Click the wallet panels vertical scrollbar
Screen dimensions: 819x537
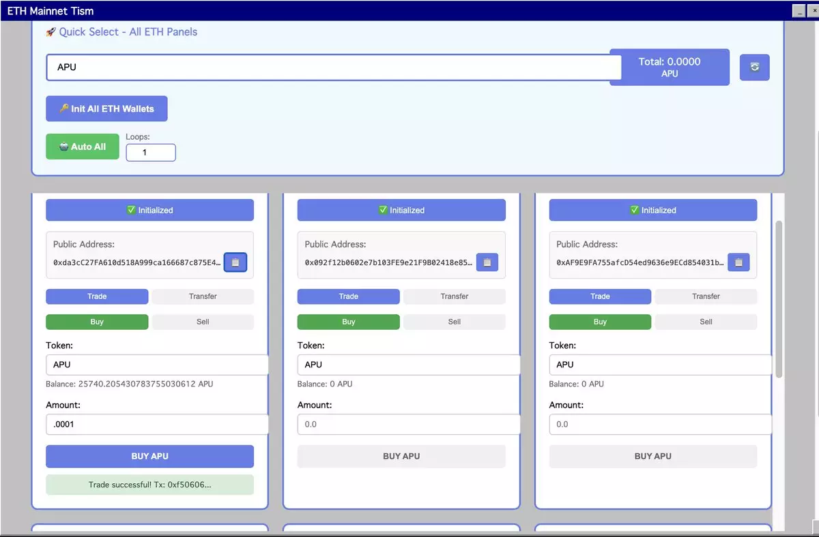tap(779, 300)
